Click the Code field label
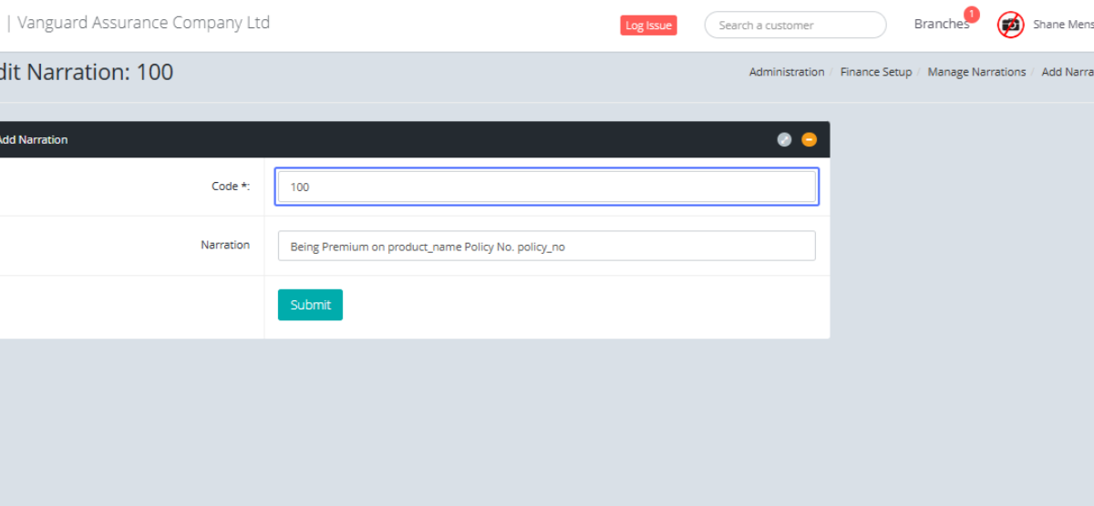 tap(231, 187)
